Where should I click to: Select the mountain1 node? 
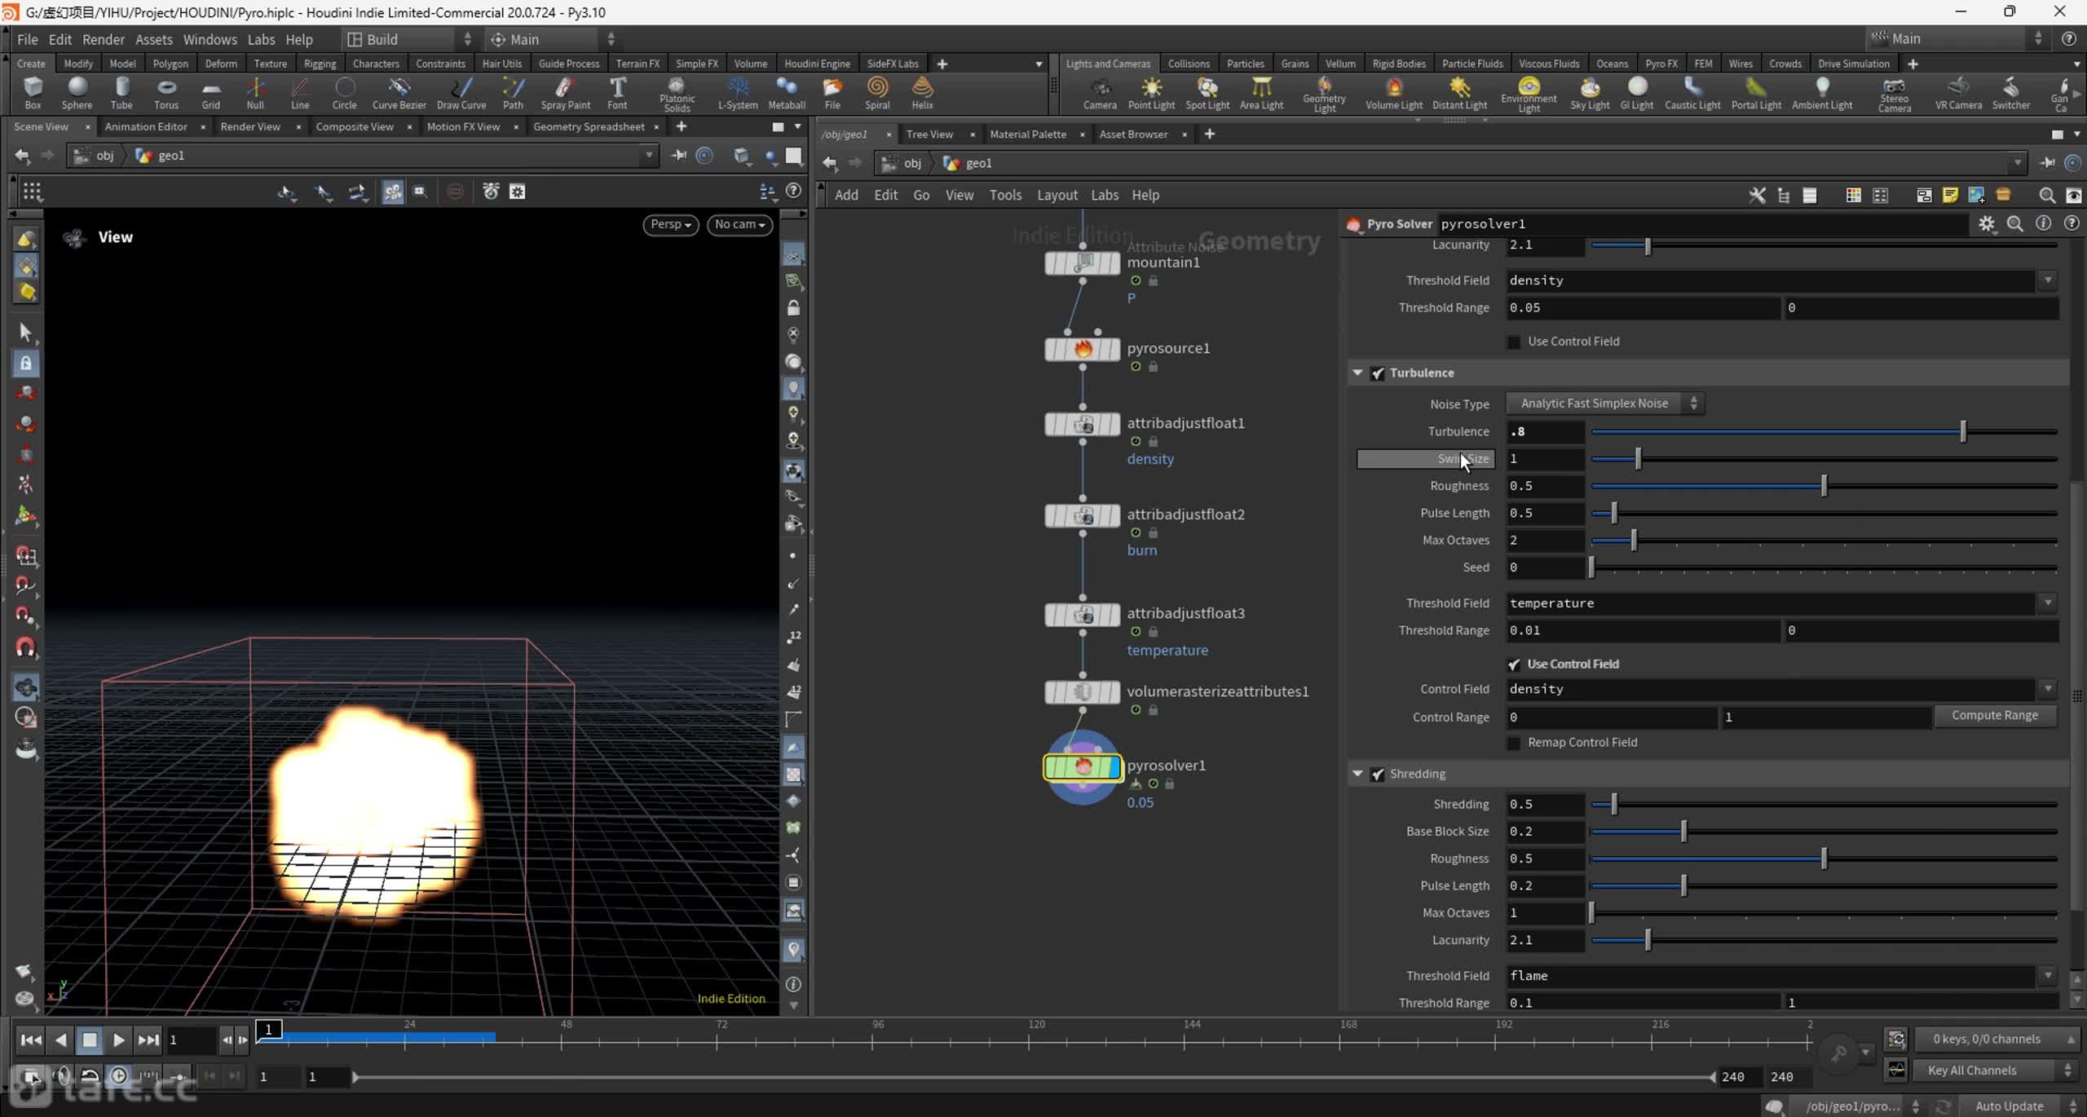(1083, 263)
